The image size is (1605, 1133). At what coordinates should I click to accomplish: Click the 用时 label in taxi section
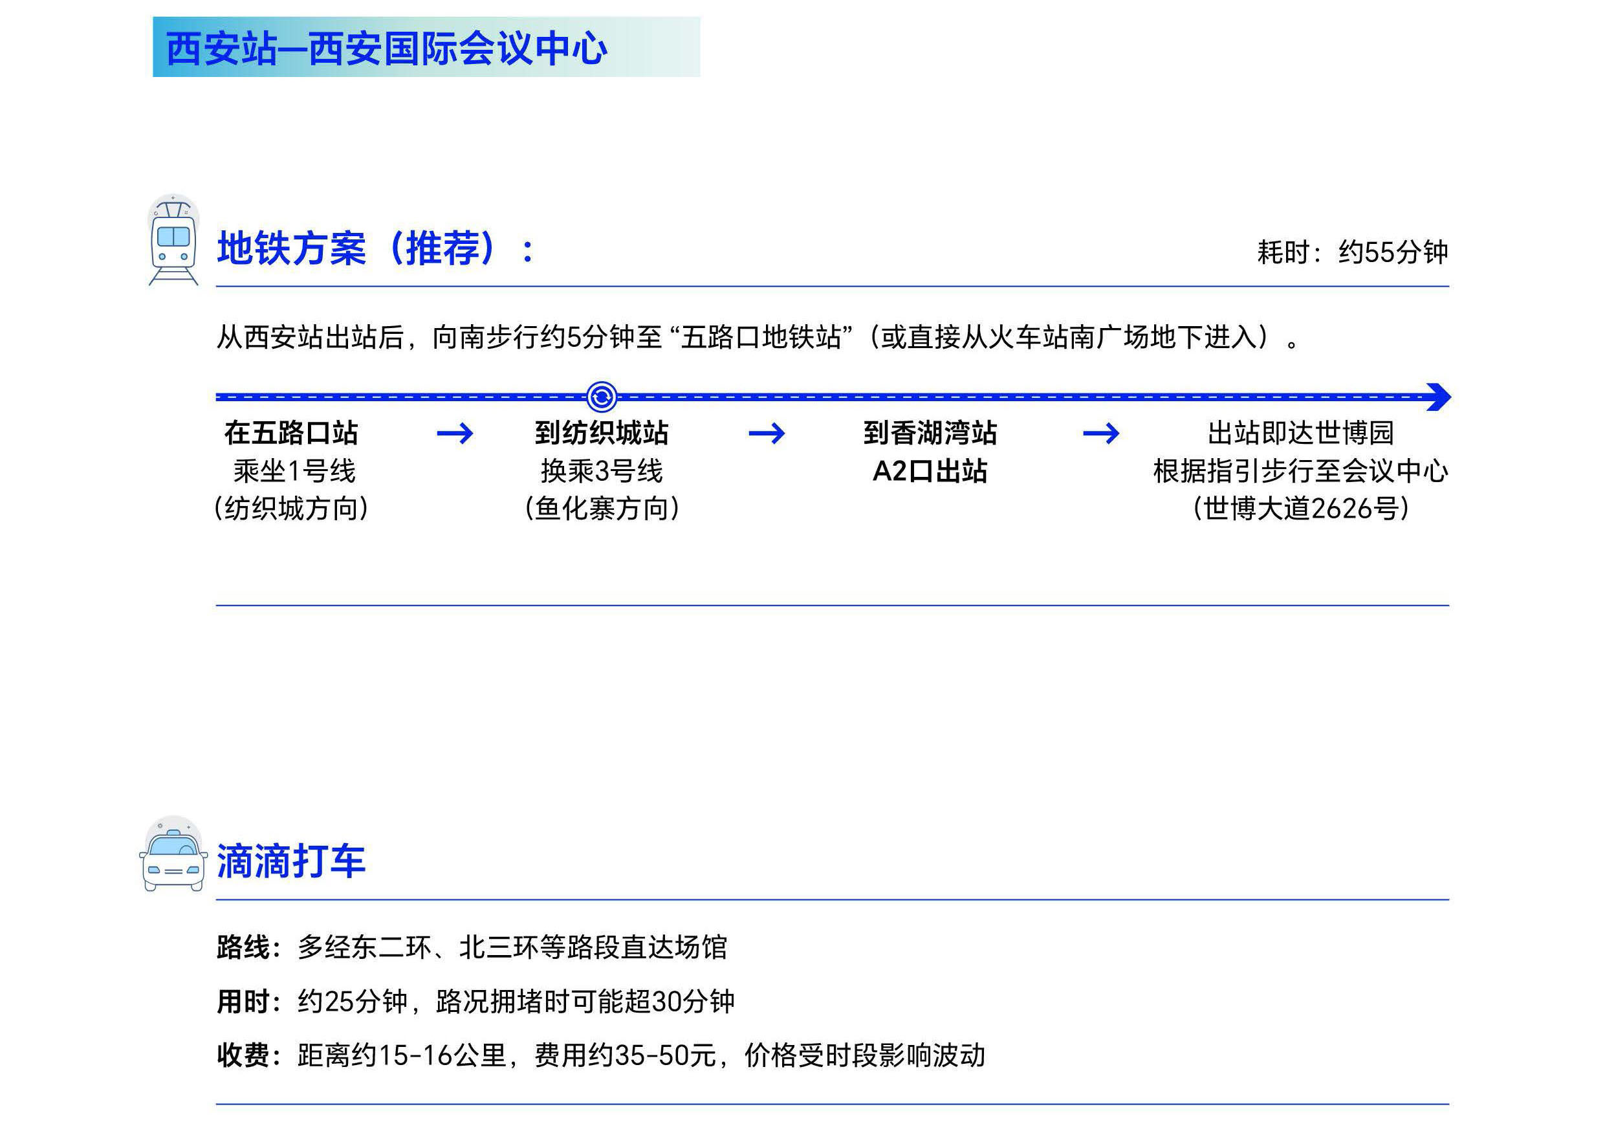(x=243, y=1002)
